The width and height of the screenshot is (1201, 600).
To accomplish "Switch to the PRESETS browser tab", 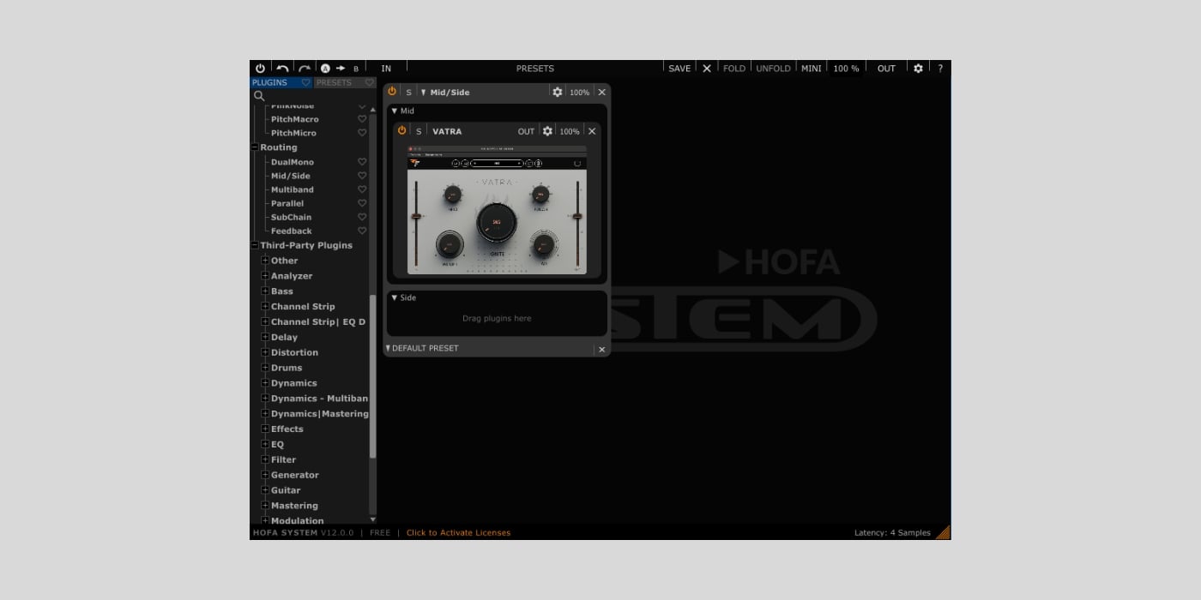I will pos(334,83).
